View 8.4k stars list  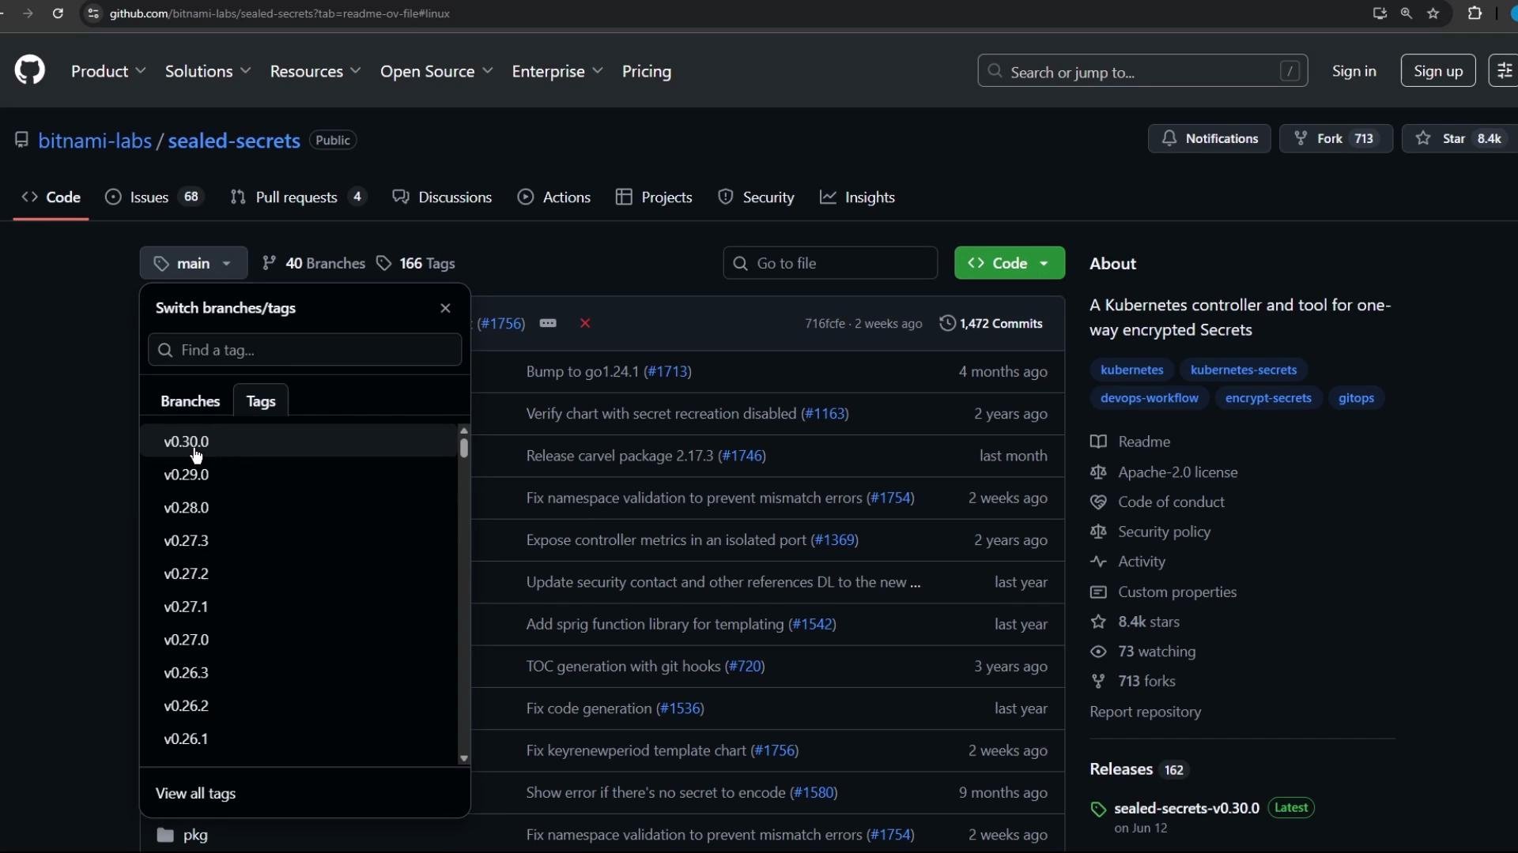tap(1135, 622)
